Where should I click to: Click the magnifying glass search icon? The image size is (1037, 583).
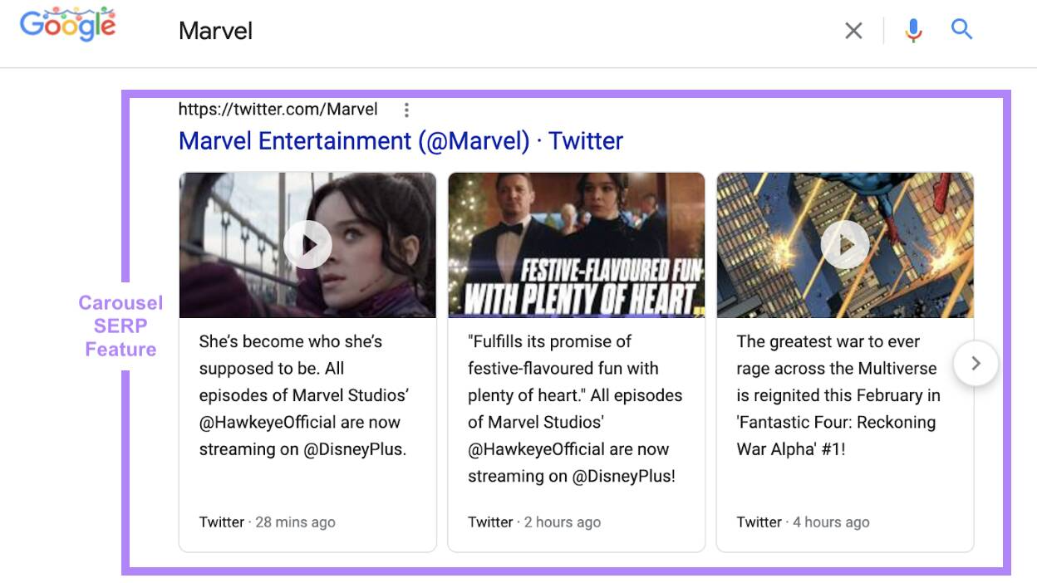pyautogui.click(x=962, y=30)
